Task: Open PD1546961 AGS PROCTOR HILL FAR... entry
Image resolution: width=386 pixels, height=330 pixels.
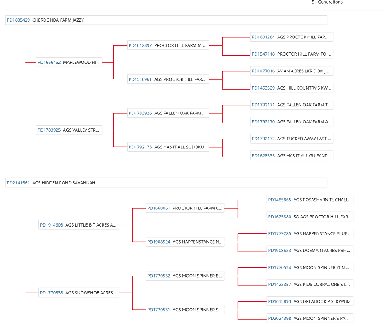Action: pyautogui.click(x=168, y=79)
